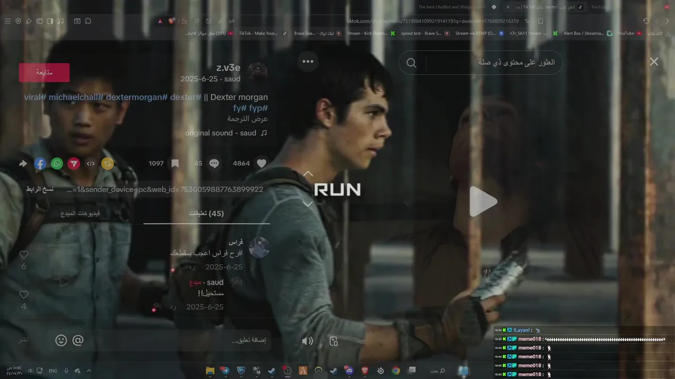Go to the previous video with up chevron
This screenshot has width=675, height=379.
pos(308,174)
